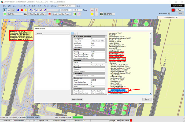This screenshot has width=185, height=122.
Task: Select the magenta line drawing tool
Action: tap(79, 14)
